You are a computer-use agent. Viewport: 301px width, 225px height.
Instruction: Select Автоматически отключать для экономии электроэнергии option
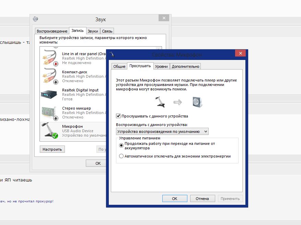pos(121,156)
